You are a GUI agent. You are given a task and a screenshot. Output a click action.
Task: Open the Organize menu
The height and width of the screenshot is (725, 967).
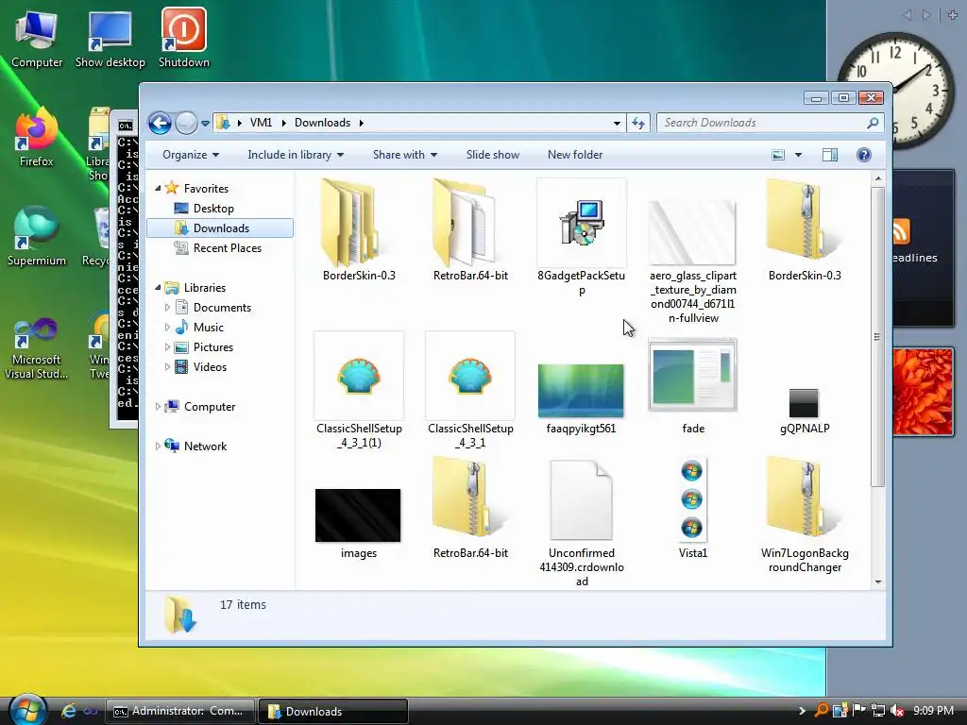click(x=191, y=155)
